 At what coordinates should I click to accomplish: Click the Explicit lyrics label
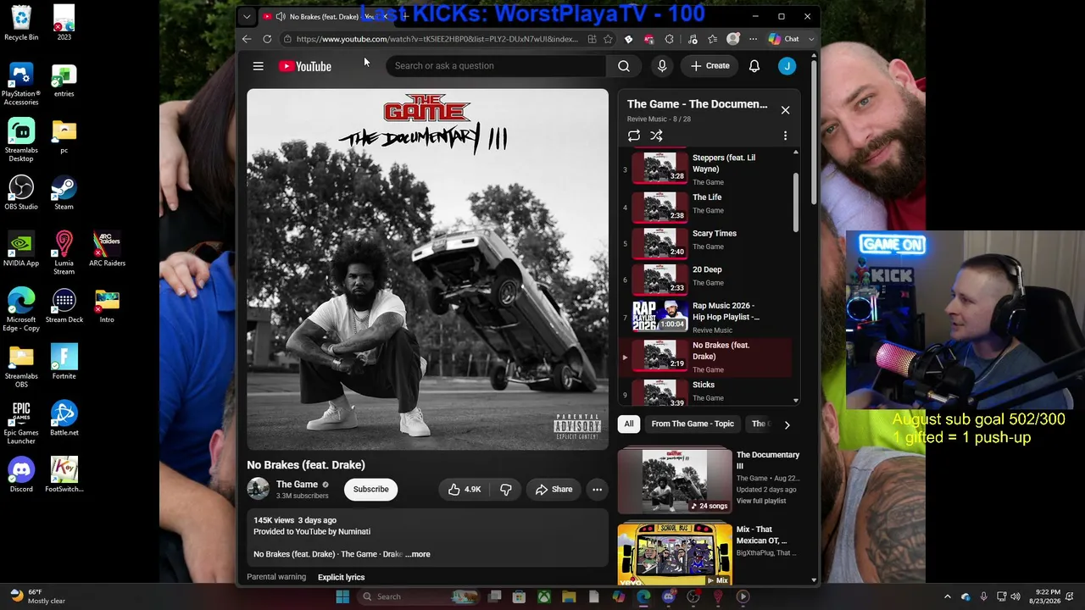[341, 577]
